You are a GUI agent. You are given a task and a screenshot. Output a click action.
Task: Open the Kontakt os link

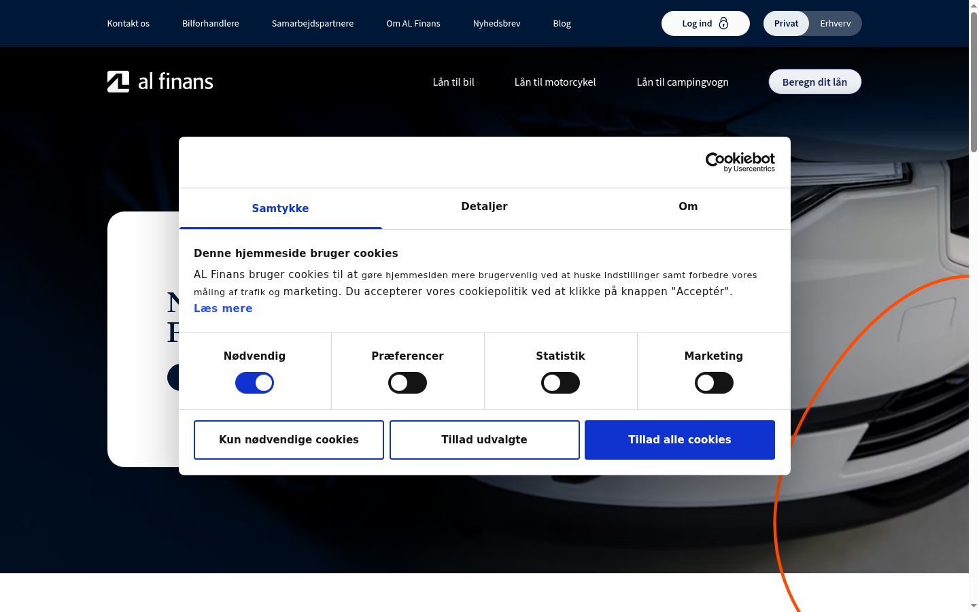pyautogui.click(x=128, y=23)
